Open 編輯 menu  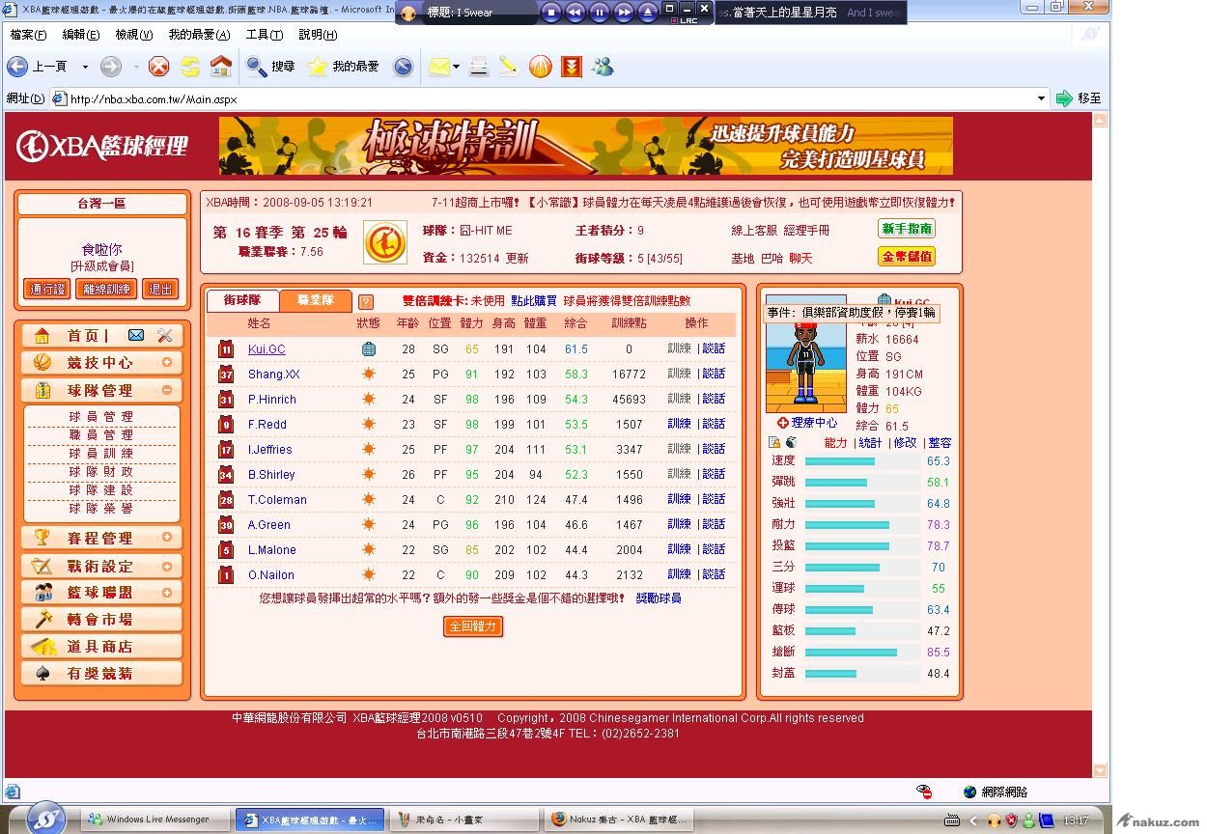click(x=80, y=35)
